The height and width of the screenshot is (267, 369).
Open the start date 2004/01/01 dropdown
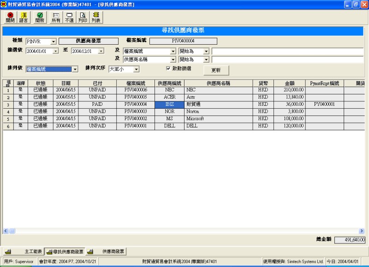tap(55, 51)
